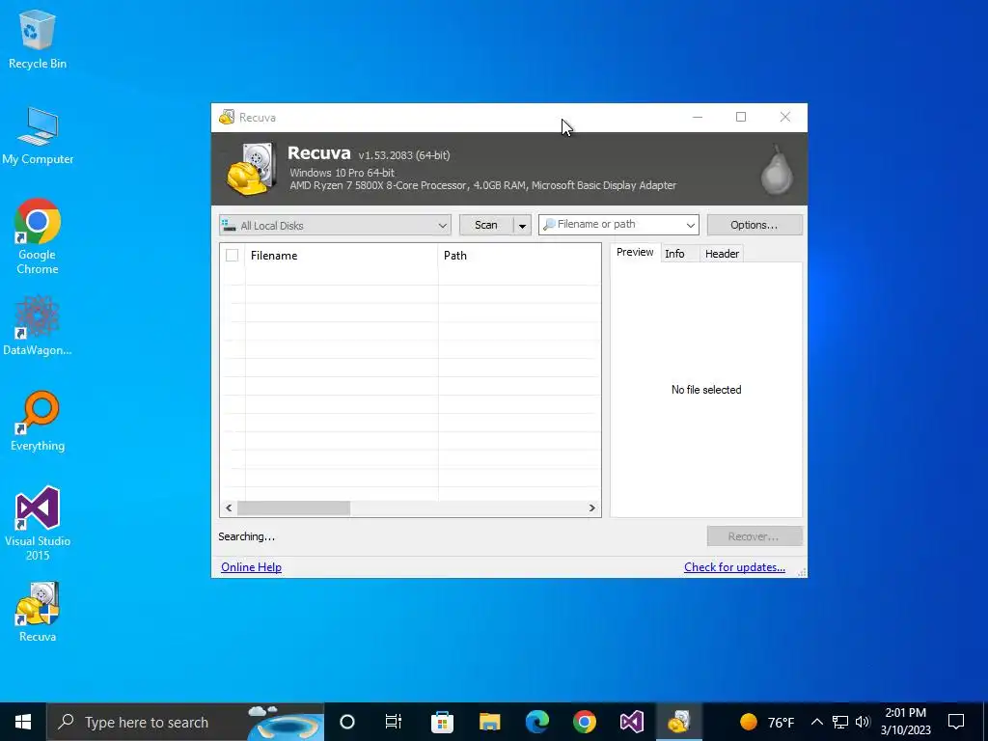Click the scrollbar left arrow

point(229,508)
